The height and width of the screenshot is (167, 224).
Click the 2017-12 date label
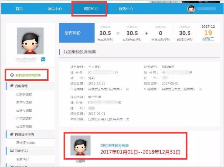pyautogui.click(x=208, y=27)
